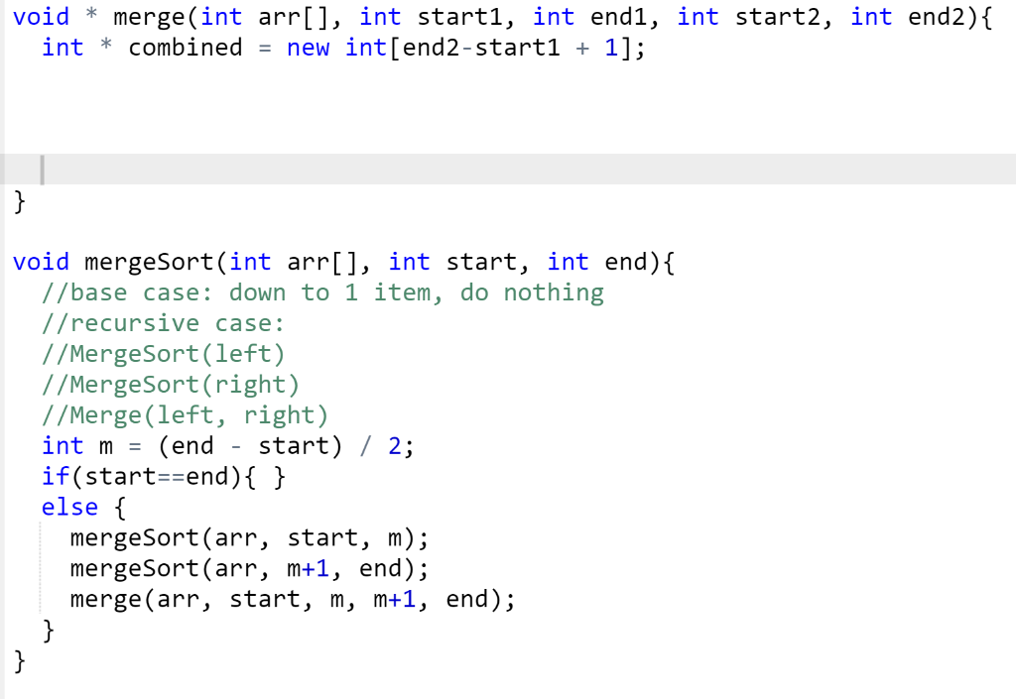Click the void keyword starting the merge function
This screenshot has width=1016, height=699.
pos(39,17)
